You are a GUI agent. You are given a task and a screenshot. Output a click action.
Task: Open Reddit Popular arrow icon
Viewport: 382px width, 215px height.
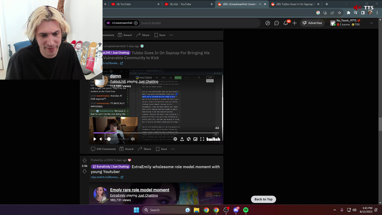(267, 23)
